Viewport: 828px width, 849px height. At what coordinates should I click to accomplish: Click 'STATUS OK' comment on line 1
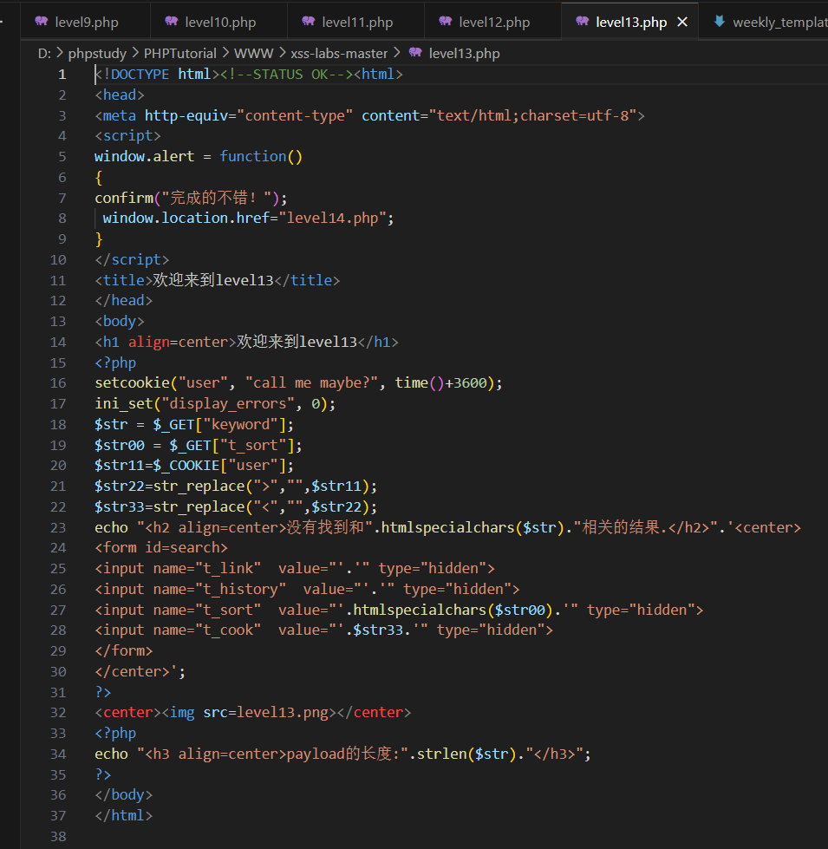click(290, 75)
